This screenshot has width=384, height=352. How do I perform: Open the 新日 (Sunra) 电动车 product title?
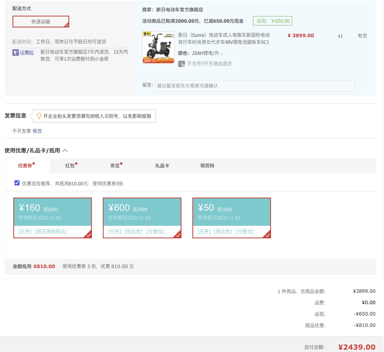point(224,38)
